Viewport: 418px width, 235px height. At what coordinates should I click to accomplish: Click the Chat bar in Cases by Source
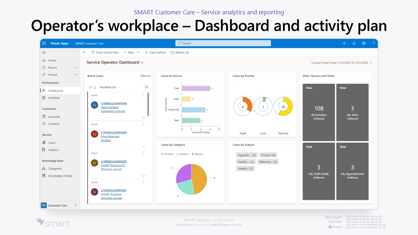196,88
